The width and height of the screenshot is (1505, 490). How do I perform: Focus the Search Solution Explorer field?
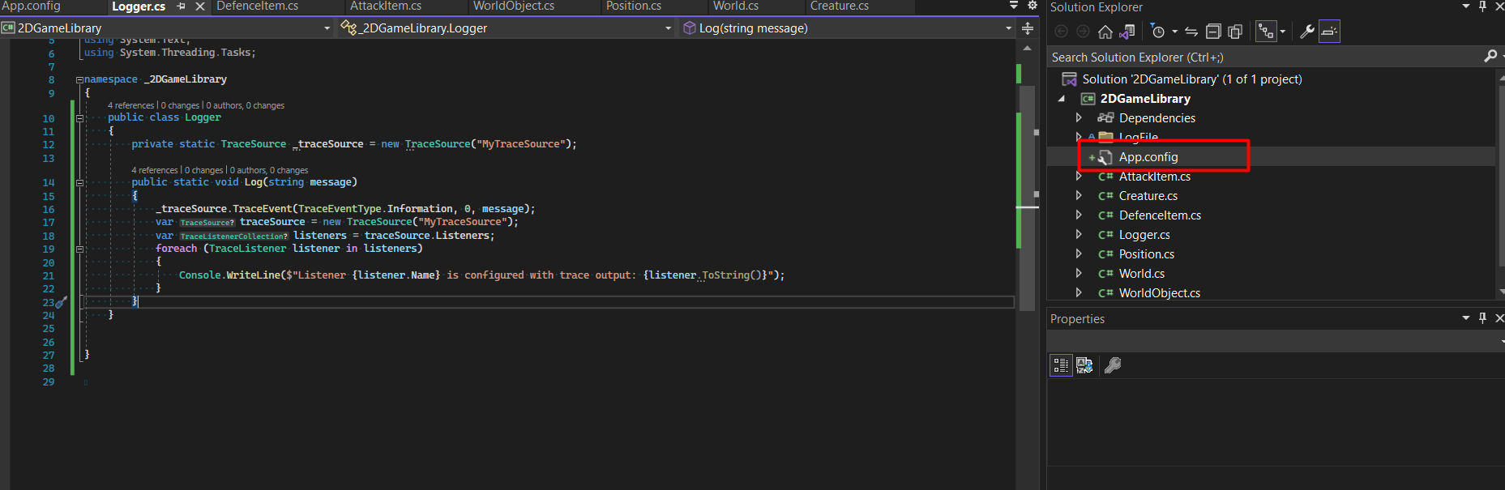point(1265,57)
